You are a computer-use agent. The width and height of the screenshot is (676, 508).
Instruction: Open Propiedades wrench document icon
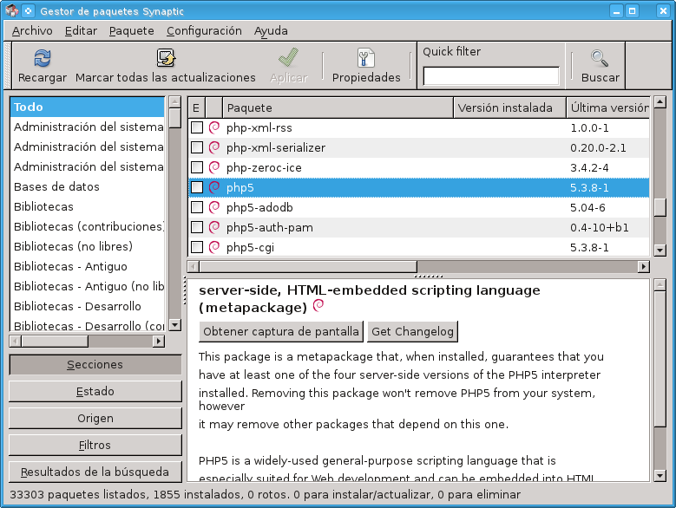click(x=366, y=58)
